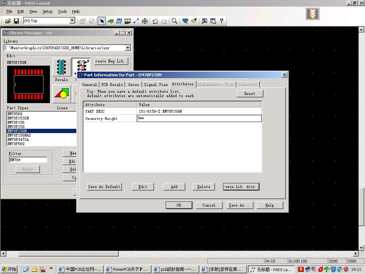Open the (H) Top layer dropdown
This screenshot has height=274, width=365.
click(x=72, y=21)
